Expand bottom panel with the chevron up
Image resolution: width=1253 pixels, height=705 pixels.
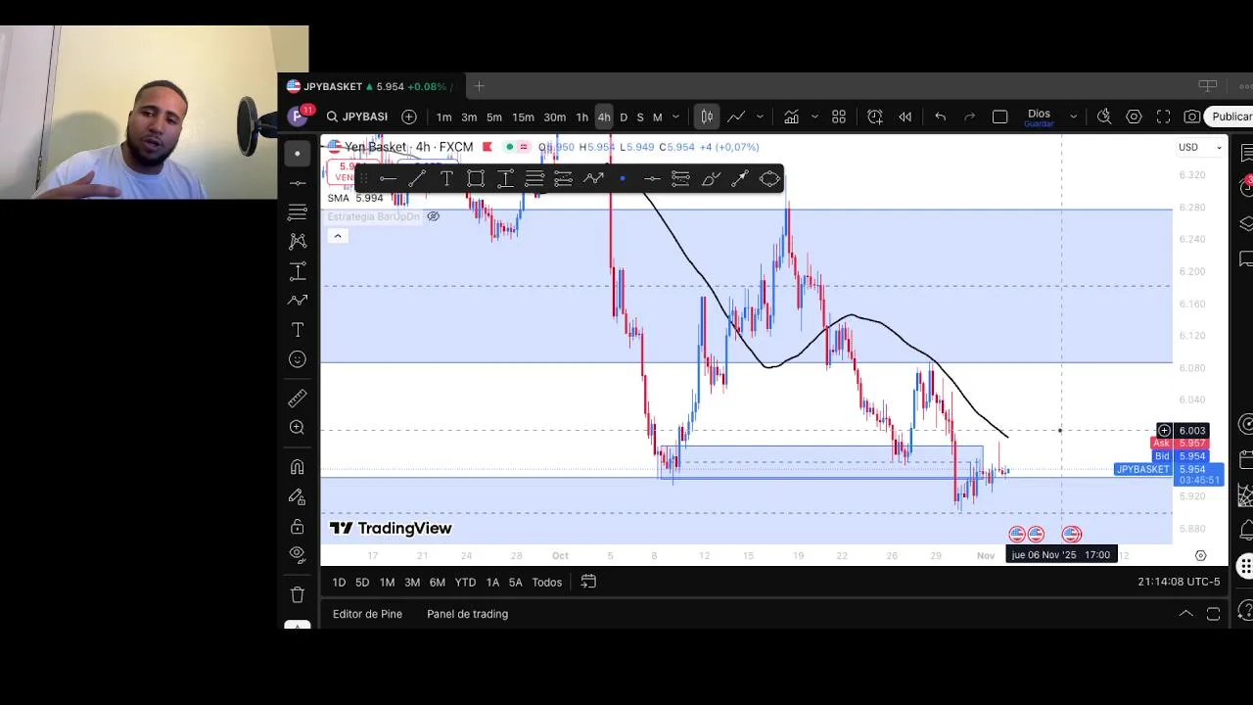coord(1185,614)
